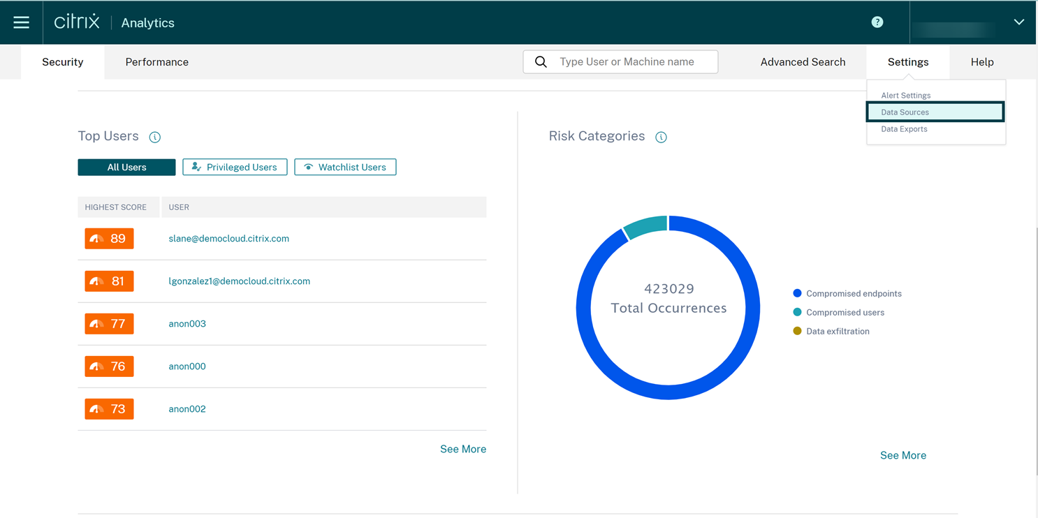The image size is (1038, 518).
Task: Switch to the Performance tab
Action: pos(156,62)
